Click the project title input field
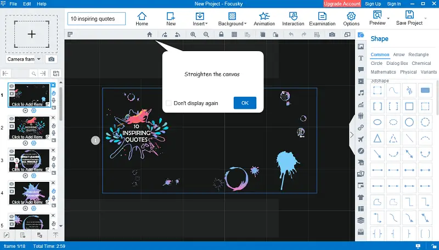Viewport: 439px width, 250px height. click(x=97, y=19)
